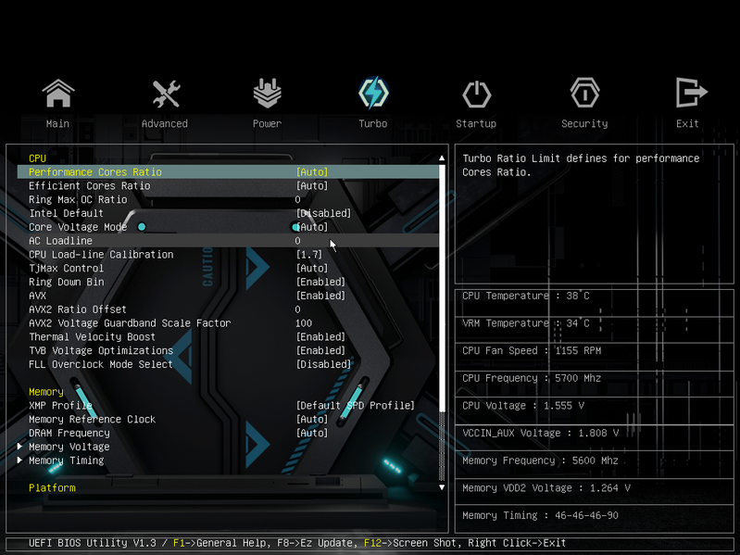
Task: Select the Exit door-arrow icon
Action: tap(691, 93)
